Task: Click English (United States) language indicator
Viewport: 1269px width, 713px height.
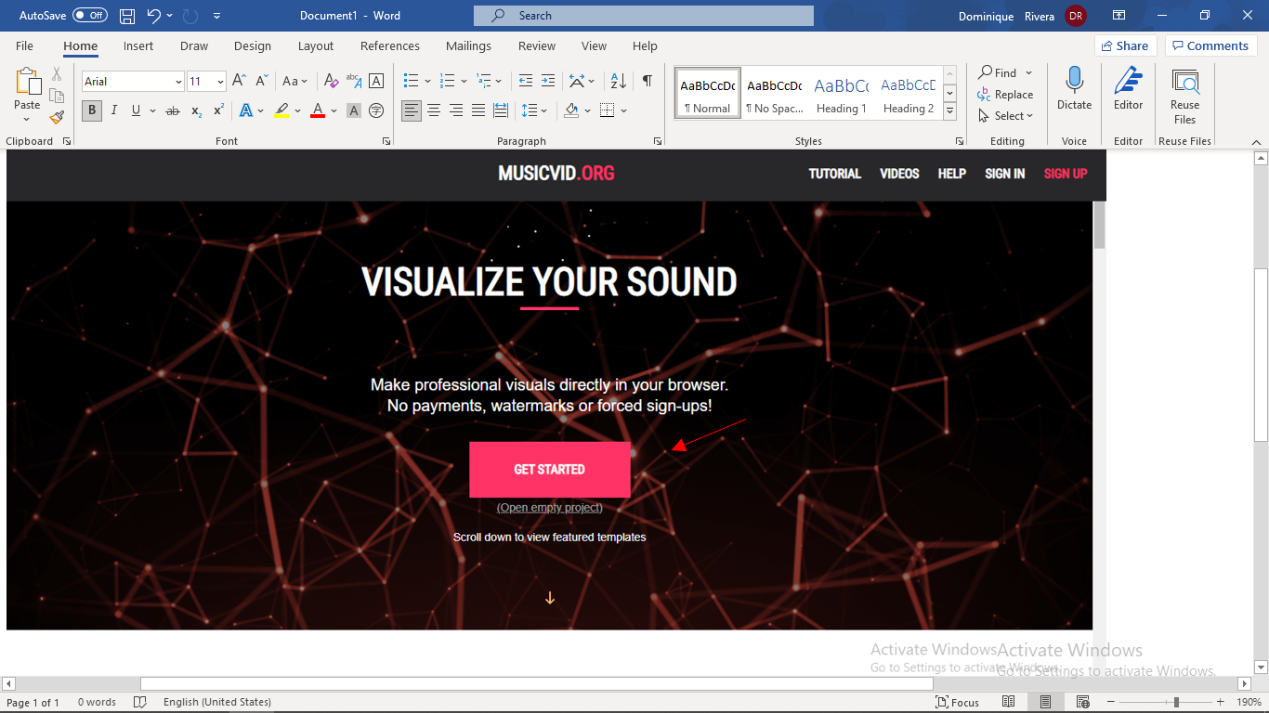Action: point(217,702)
